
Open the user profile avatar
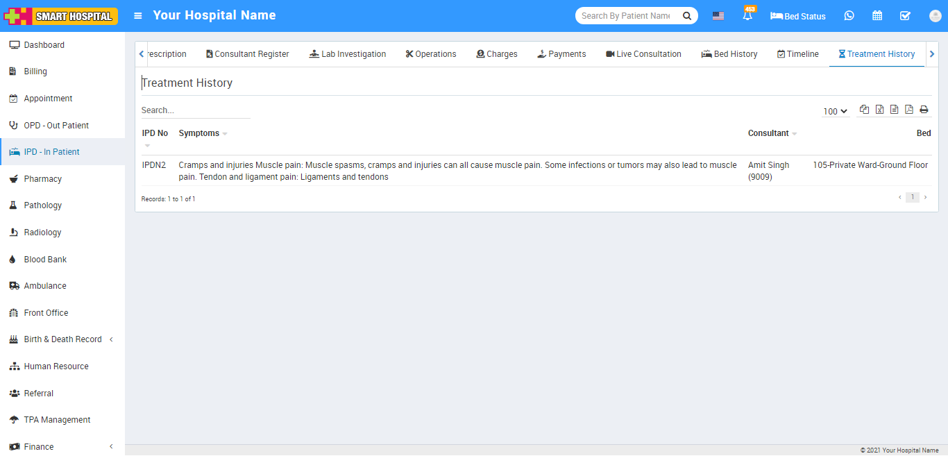click(934, 16)
